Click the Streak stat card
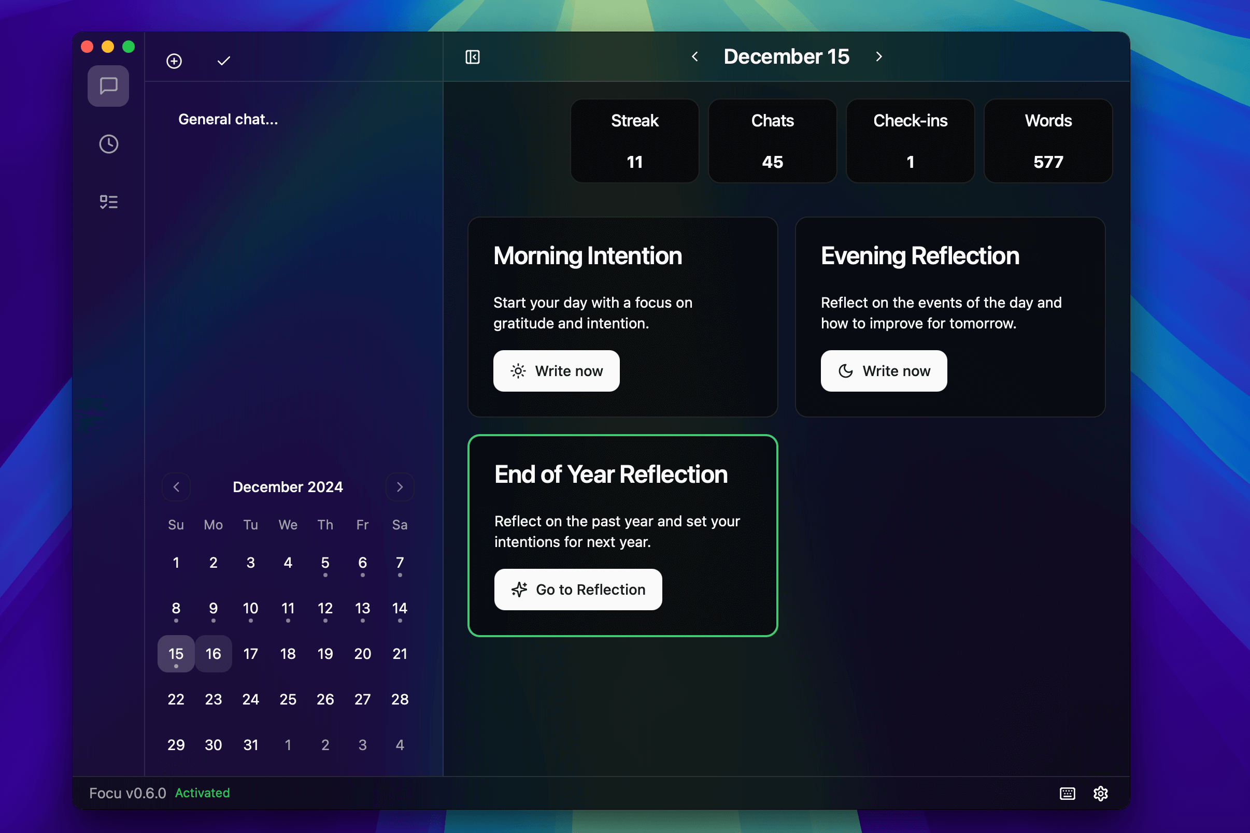 (x=634, y=141)
